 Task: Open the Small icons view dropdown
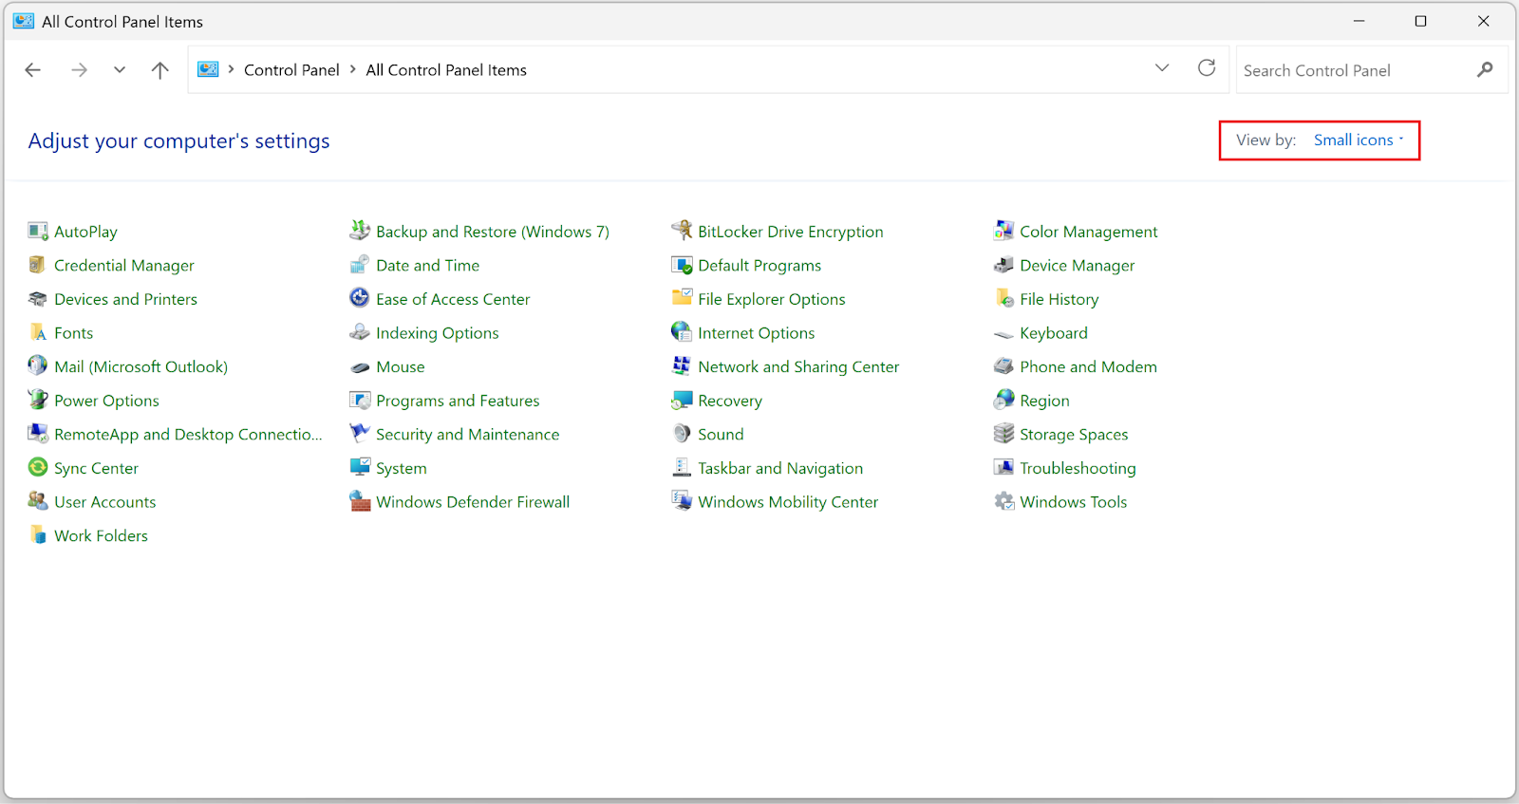point(1359,140)
